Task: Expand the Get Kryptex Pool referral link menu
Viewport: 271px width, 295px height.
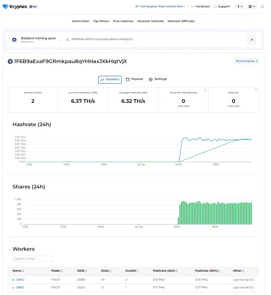Action: click(x=160, y=7)
